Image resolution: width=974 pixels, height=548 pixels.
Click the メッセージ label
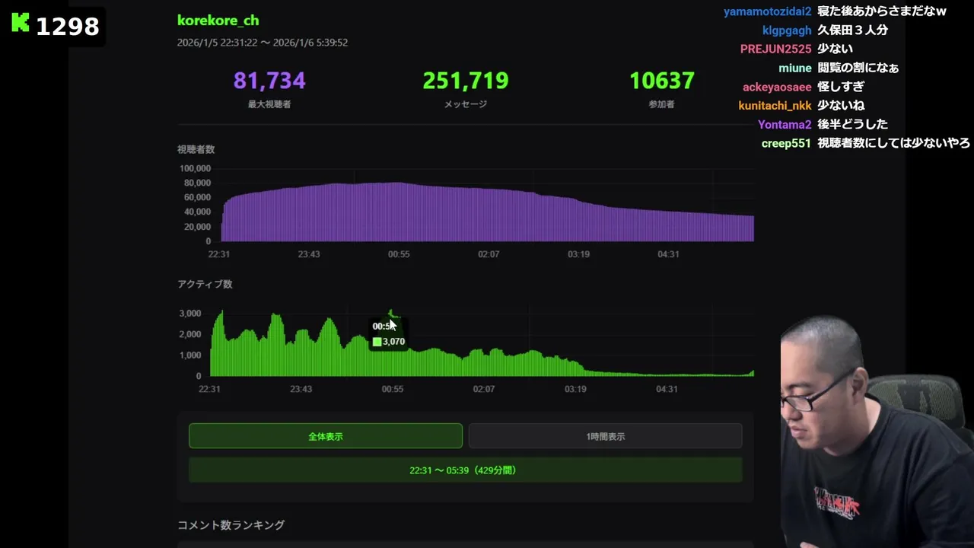click(x=466, y=104)
